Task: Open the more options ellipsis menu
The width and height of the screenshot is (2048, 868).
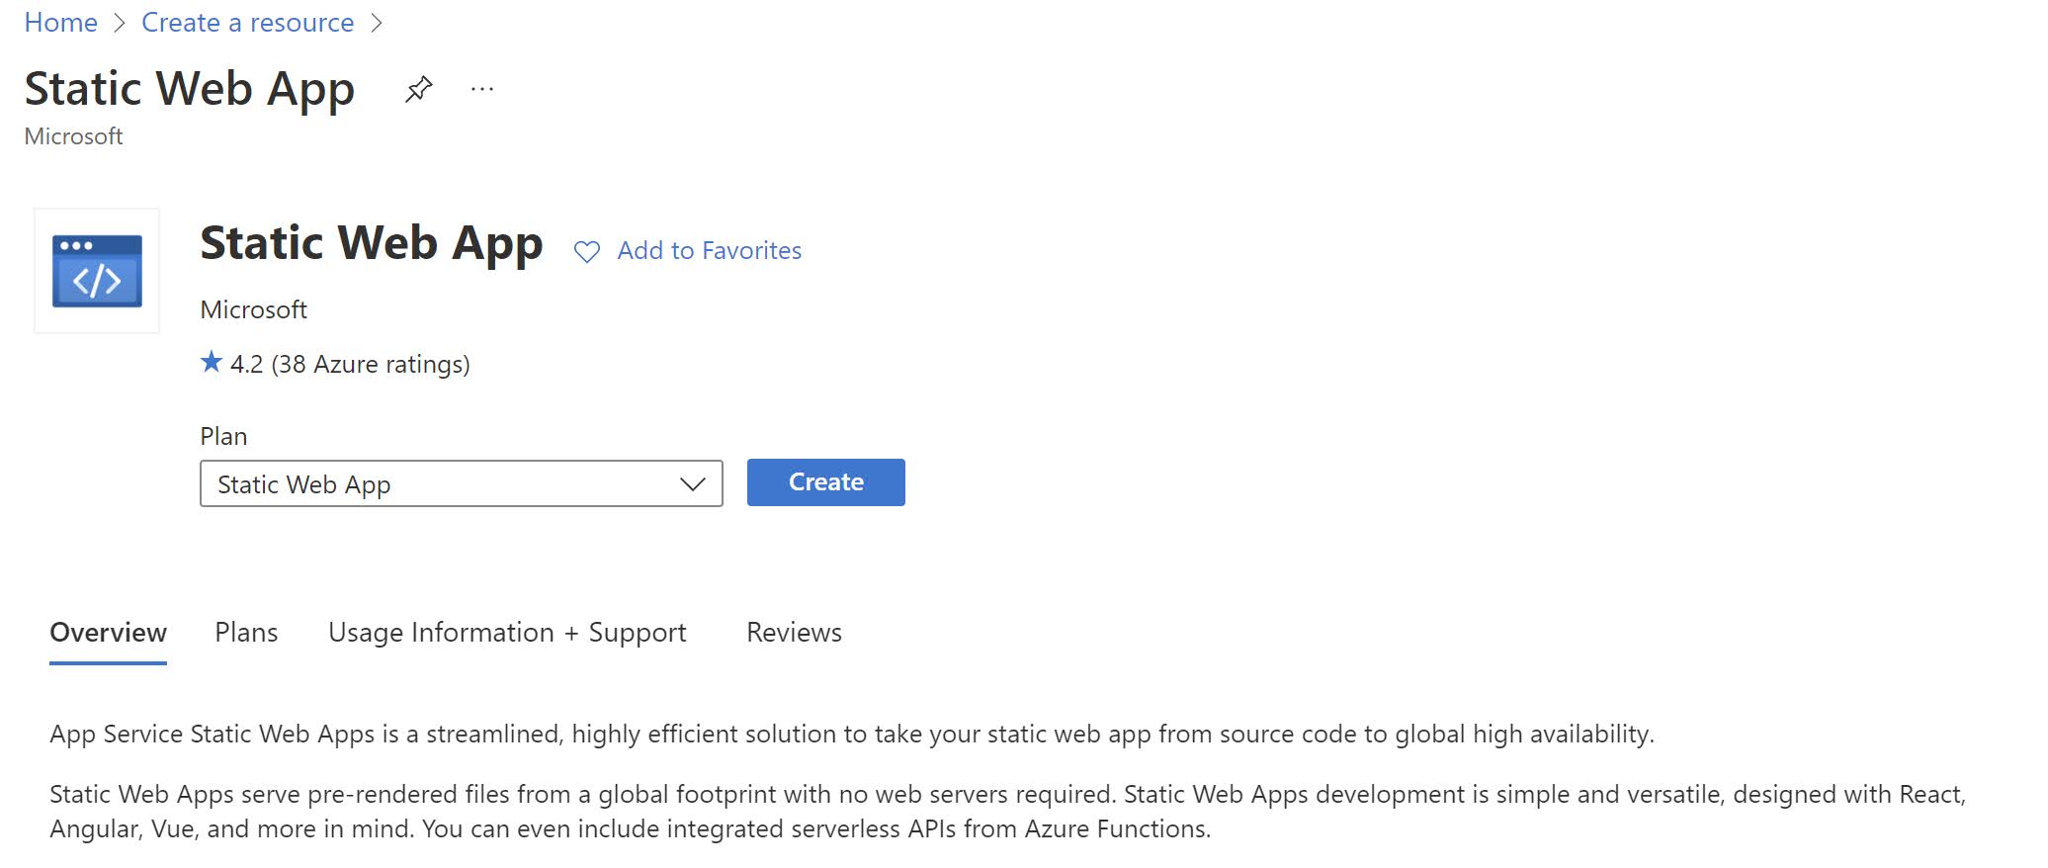Action: point(482,90)
